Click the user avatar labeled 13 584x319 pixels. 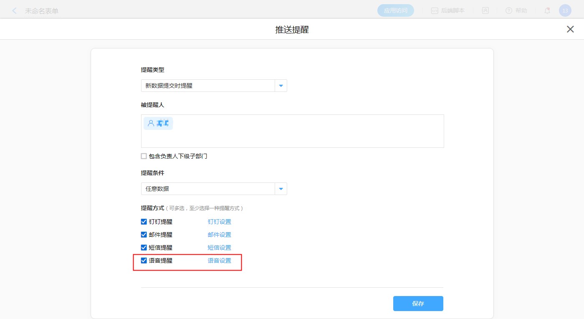(565, 11)
